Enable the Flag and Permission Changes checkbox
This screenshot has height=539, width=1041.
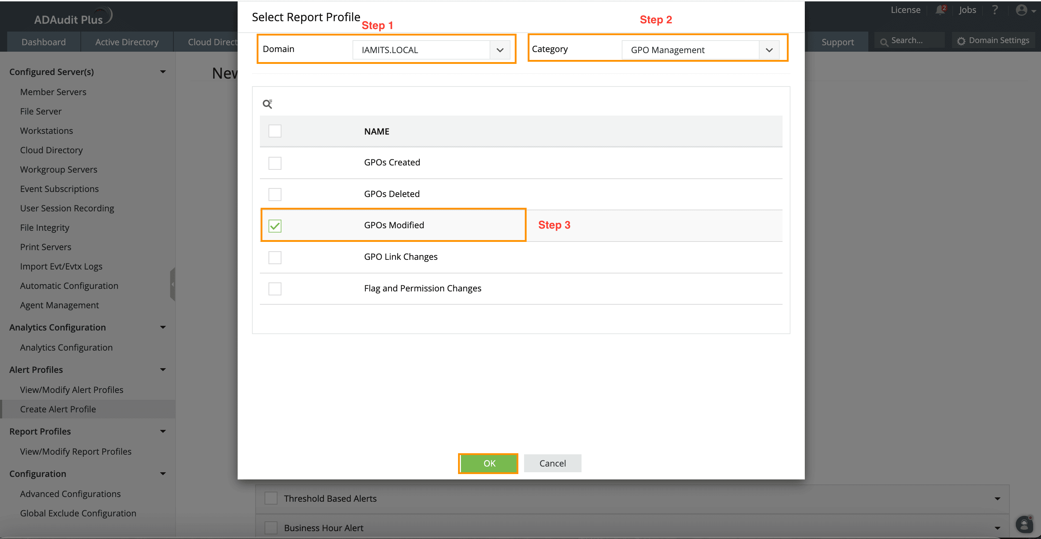(275, 289)
